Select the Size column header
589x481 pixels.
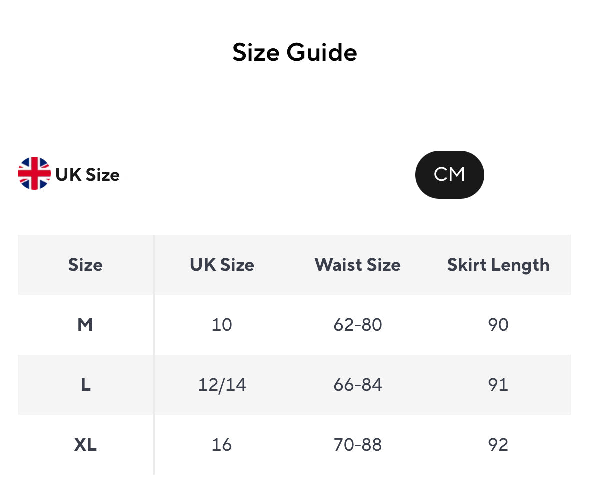click(x=85, y=265)
